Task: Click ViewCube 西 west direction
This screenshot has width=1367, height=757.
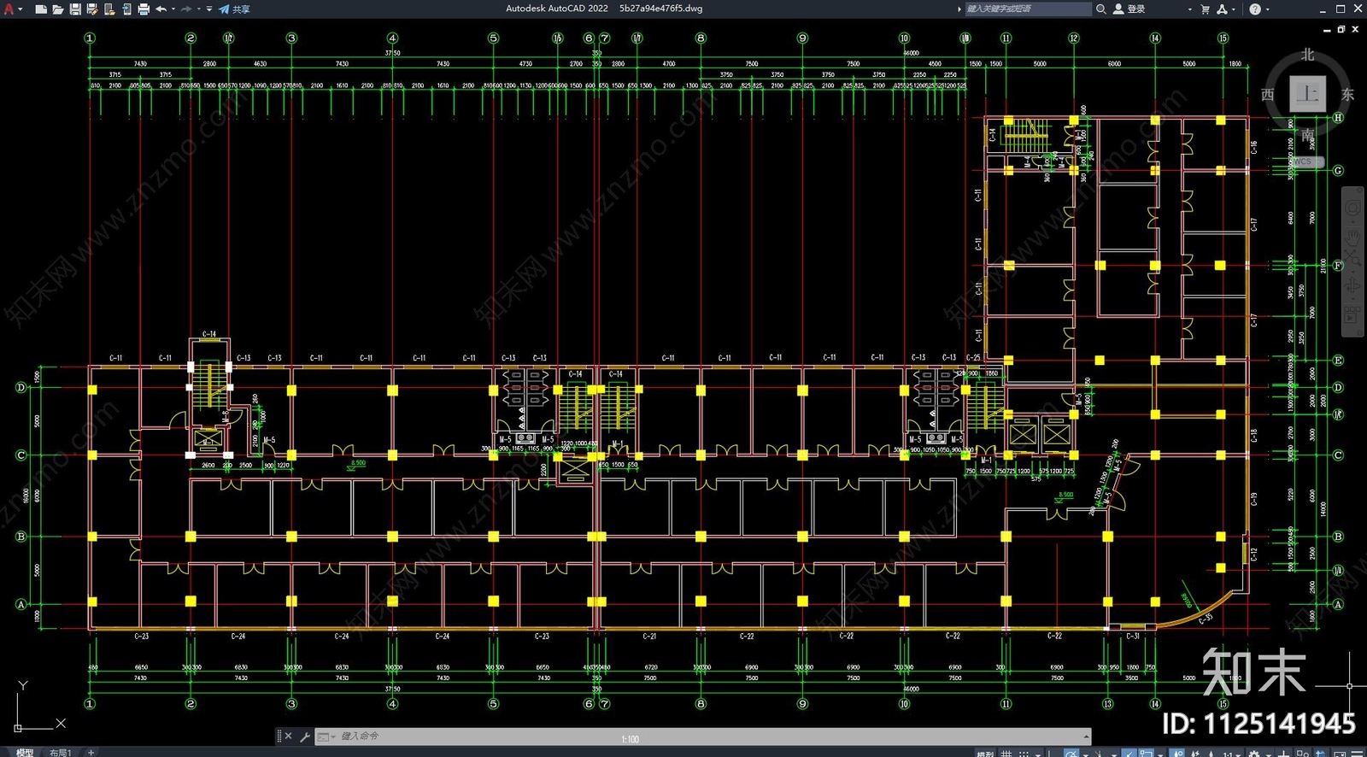Action: pyautogui.click(x=1268, y=94)
